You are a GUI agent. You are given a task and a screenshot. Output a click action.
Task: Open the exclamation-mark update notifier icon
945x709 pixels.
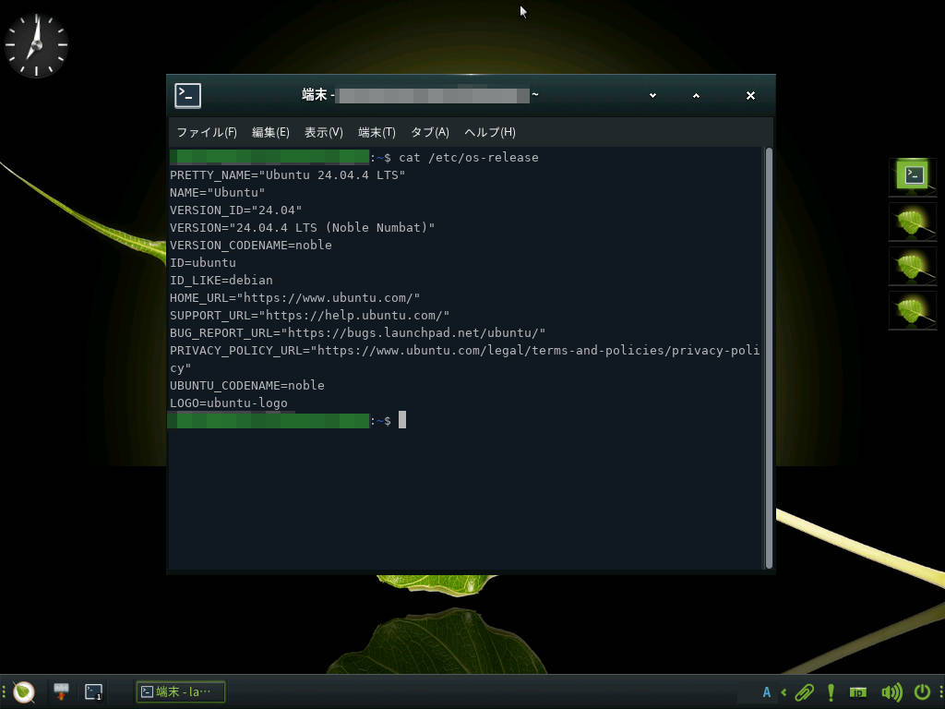pyautogui.click(x=830, y=691)
